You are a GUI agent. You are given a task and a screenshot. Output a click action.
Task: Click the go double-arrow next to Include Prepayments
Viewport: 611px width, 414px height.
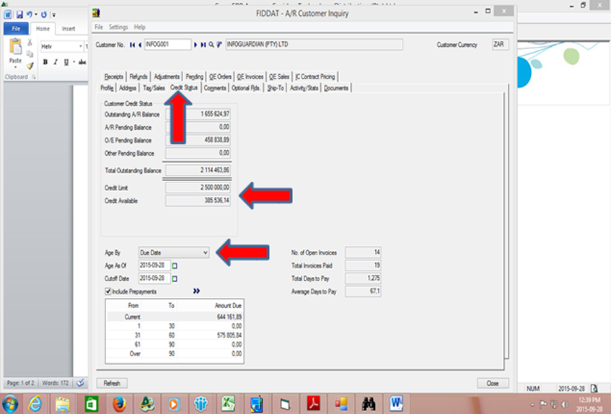197,291
